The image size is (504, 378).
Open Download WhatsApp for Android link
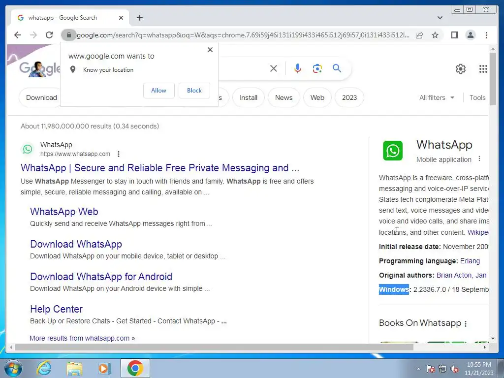pyautogui.click(x=101, y=277)
